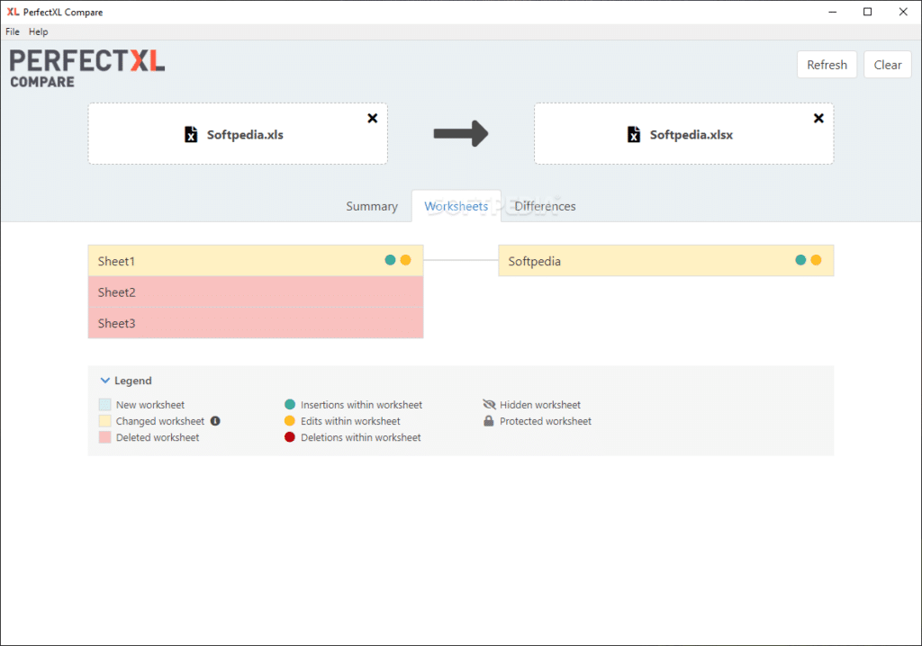Image resolution: width=922 pixels, height=646 pixels.
Task: Click the arrow icon between the two files
Action: coord(460,133)
